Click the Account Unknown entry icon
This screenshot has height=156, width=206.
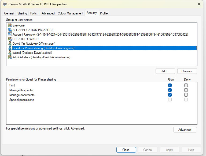10,34
